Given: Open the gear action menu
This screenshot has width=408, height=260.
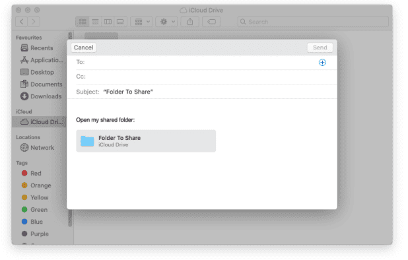Looking at the screenshot, I should (166, 22).
